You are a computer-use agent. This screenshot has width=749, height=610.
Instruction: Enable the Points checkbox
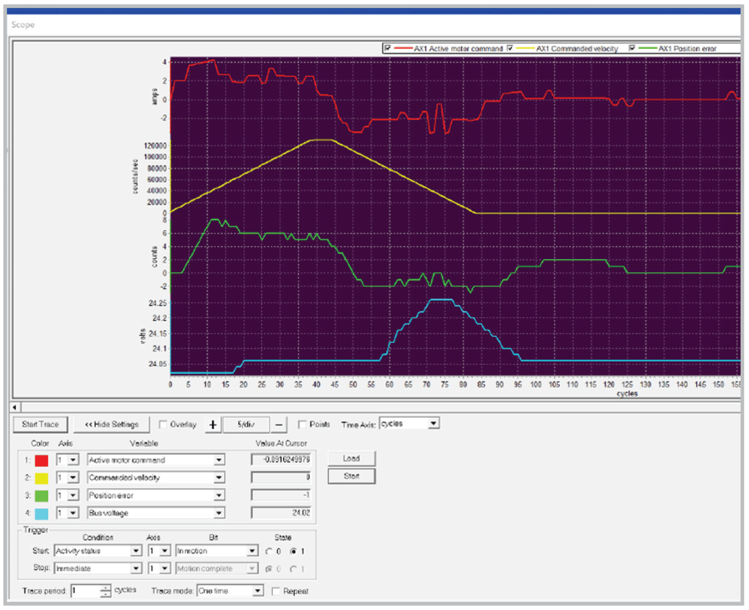click(302, 424)
